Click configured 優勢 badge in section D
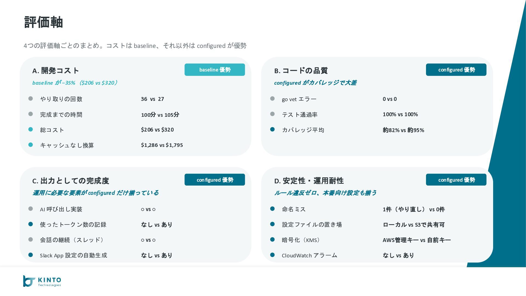This screenshot has width=526, height=296. pos(456,180)
